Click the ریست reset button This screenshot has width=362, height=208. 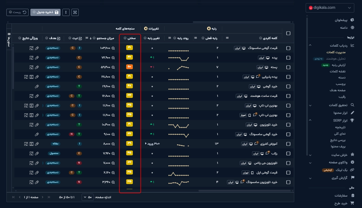click(17, 12)
